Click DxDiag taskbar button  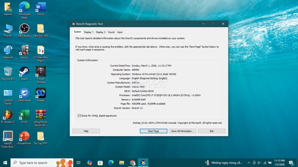(x=143, y=163)
